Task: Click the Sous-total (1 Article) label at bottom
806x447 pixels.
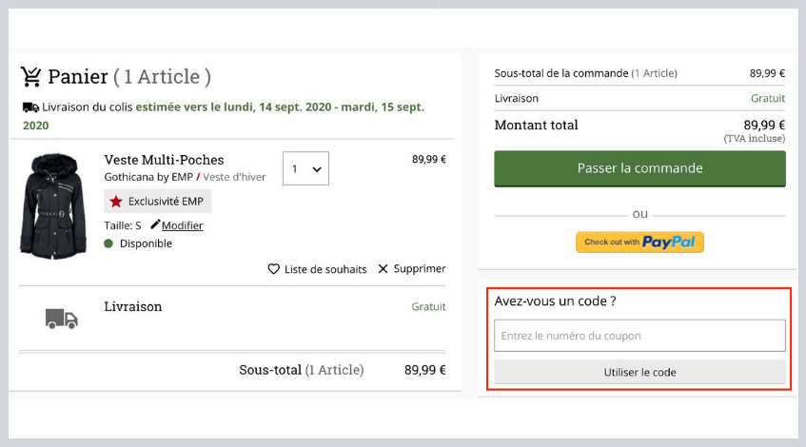Action: coord(302,370)
